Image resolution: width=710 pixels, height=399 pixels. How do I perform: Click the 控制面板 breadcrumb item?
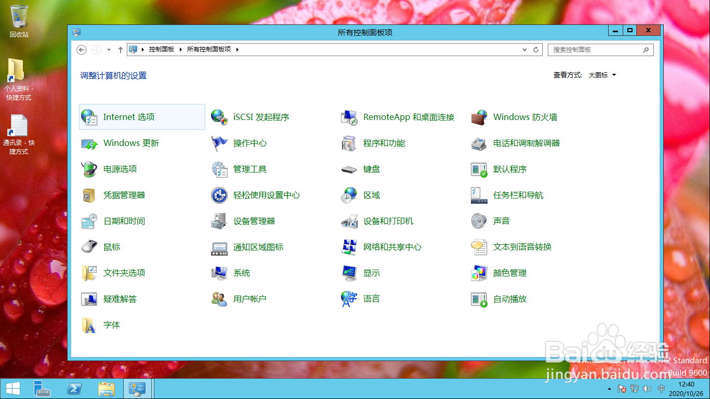pos(162,50)
